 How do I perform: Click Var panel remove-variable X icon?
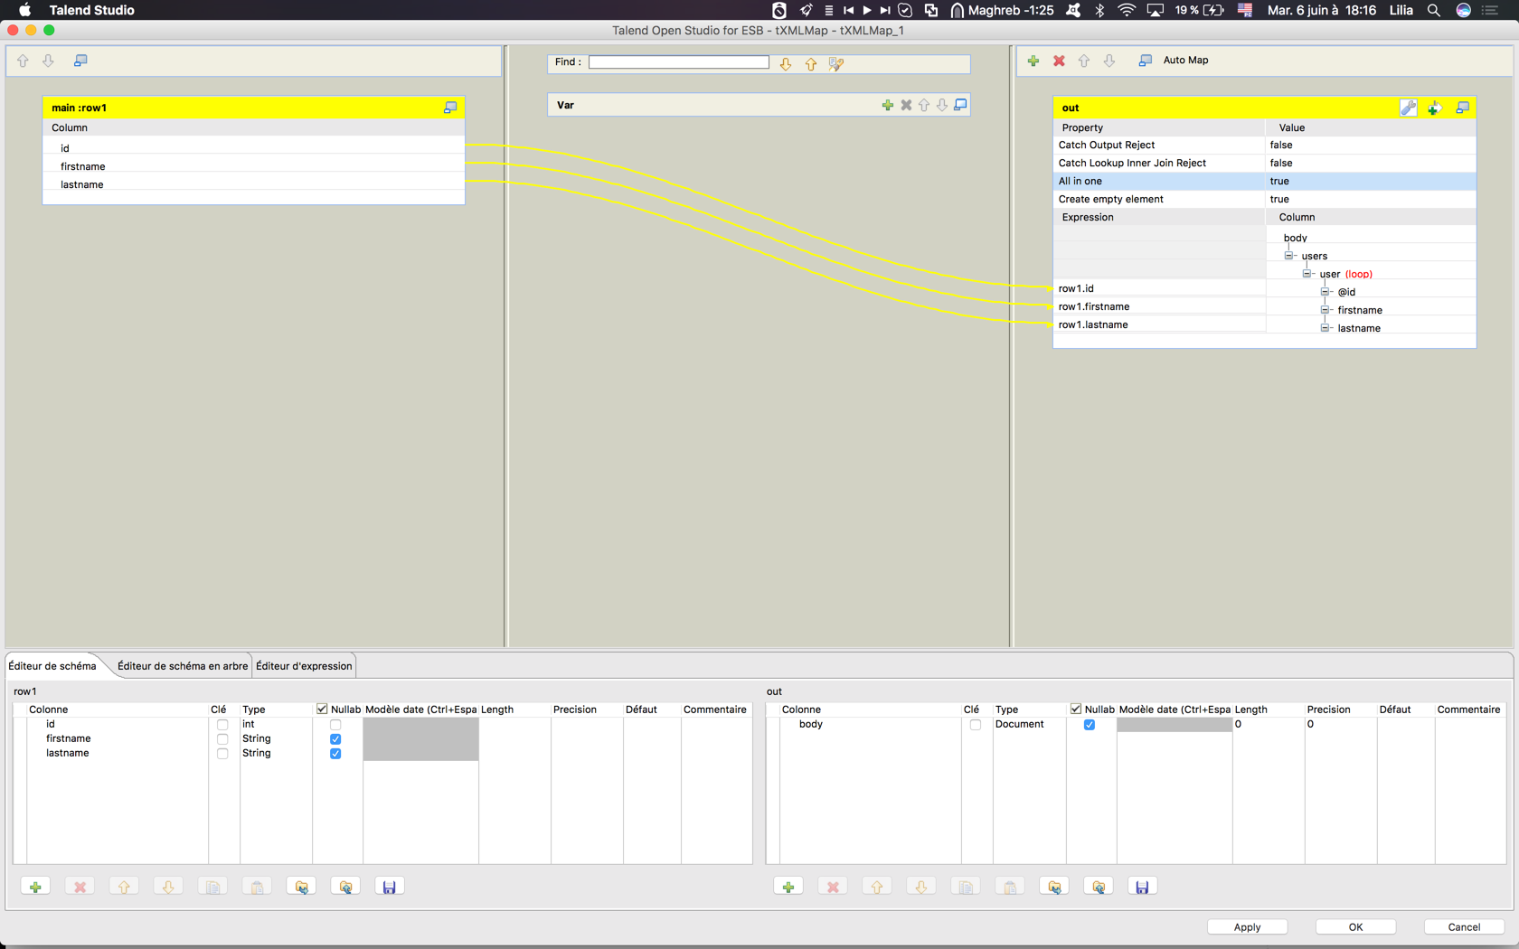coord(906,105)
